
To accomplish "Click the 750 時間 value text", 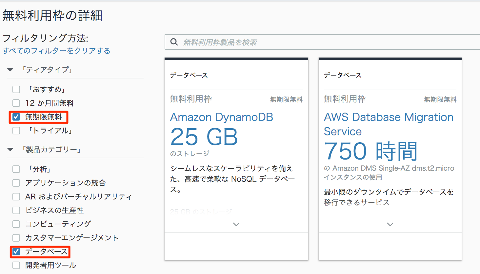I will pos(371,151).
